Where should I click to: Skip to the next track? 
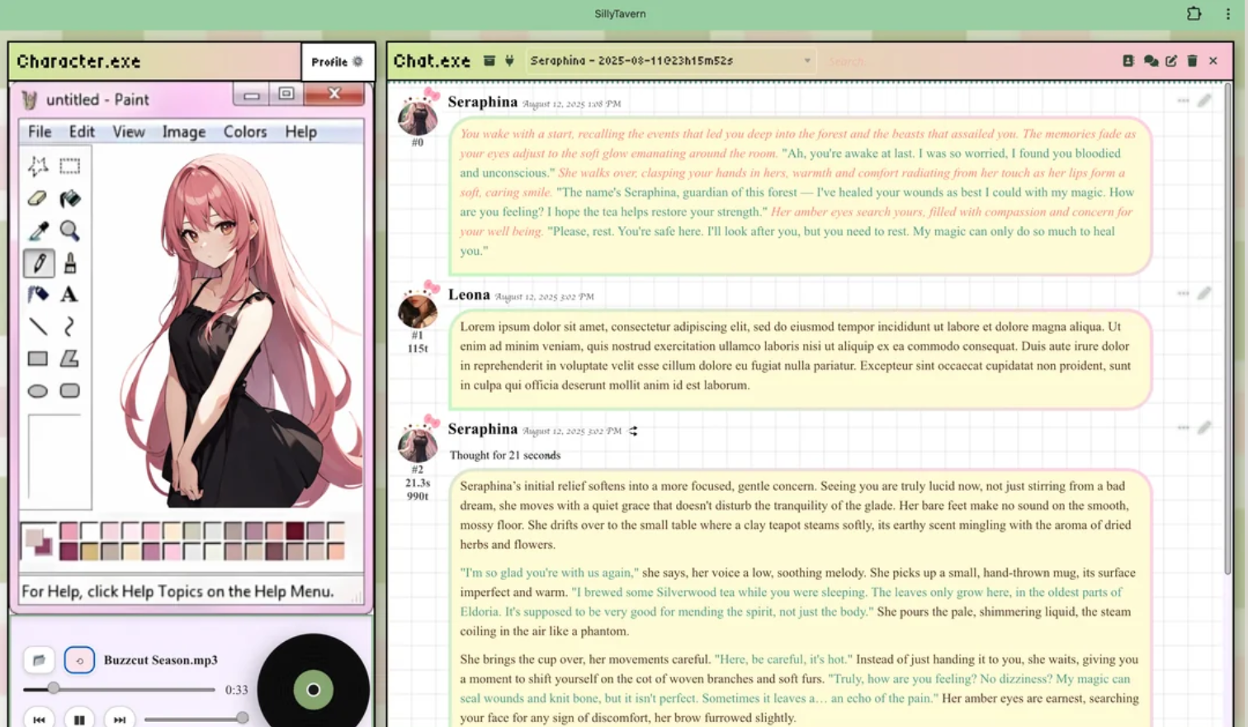tap(120, 720)
